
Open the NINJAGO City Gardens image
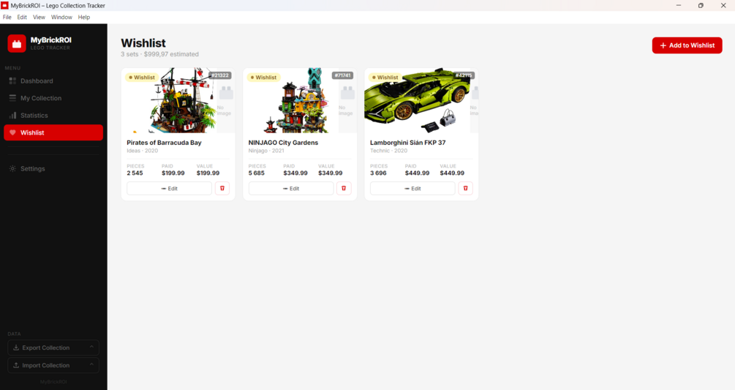pyautogui.click(x=300, y=100)
